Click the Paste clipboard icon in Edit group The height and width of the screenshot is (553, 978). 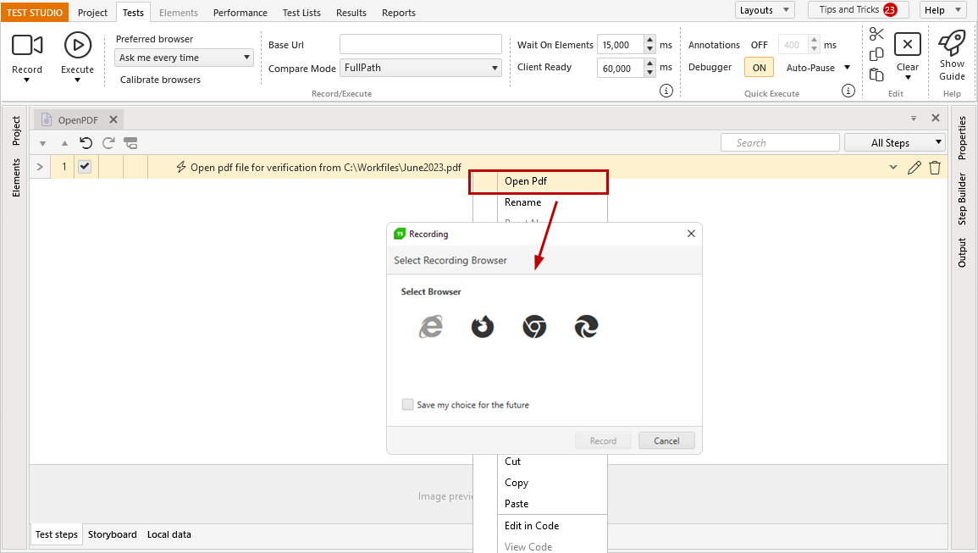pos(876,75)
